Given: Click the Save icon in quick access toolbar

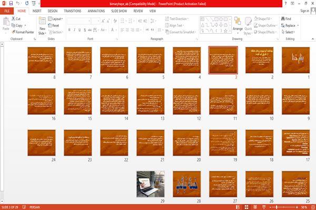Looking at the screenshot, I should click(x=11, y=3).
